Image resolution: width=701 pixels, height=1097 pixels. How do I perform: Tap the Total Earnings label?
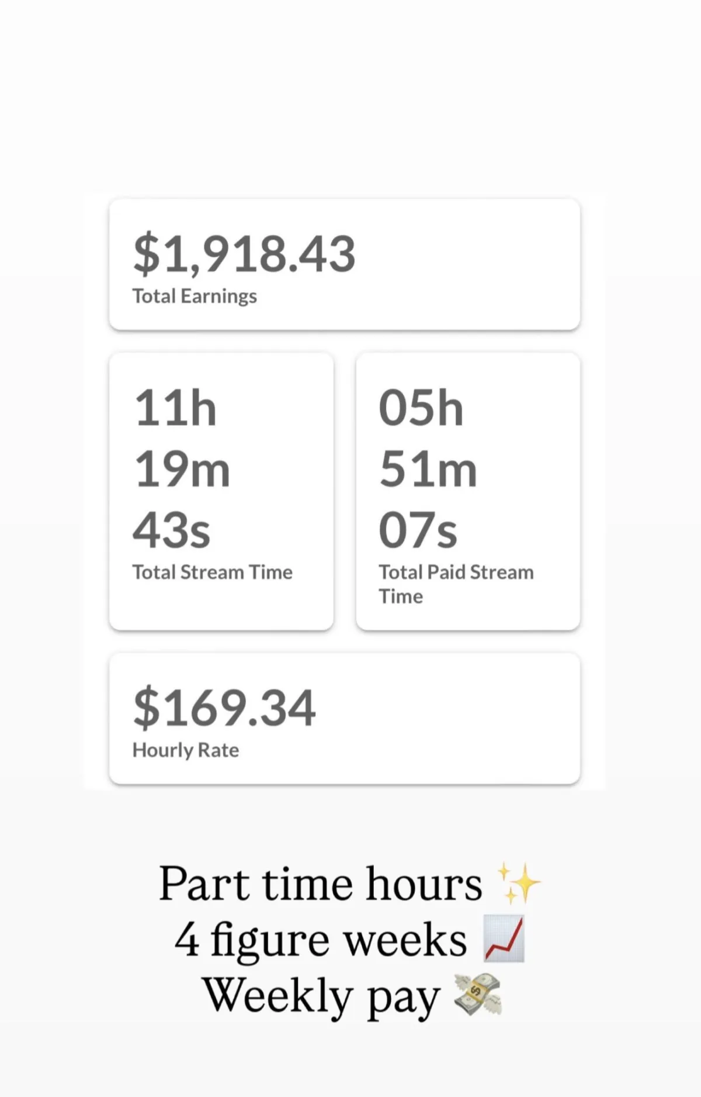pyautogui.click(x=195, y=296)
